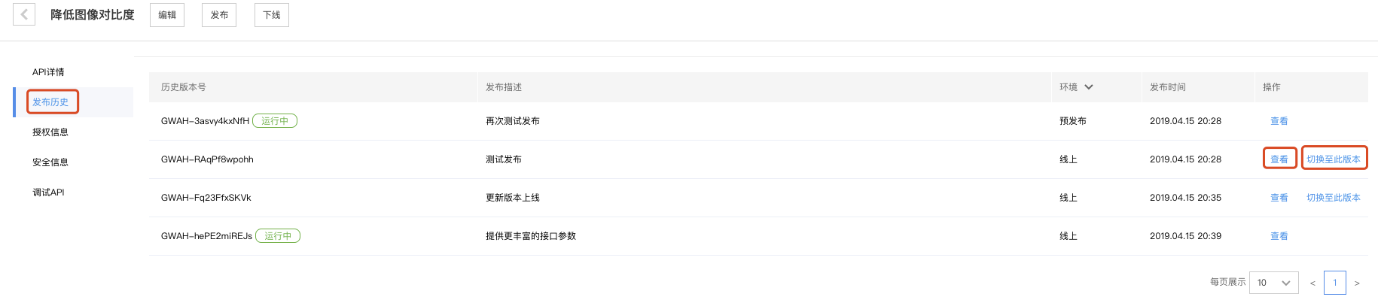Go to next page arrow
This screenshot has height=303, width=1378.
[1357, 283]
